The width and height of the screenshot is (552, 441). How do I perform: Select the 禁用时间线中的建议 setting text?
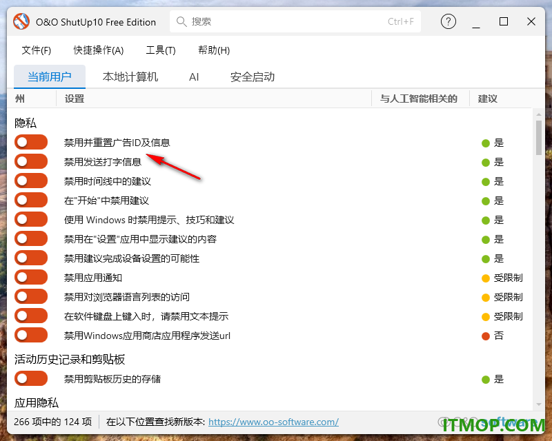tap(108, 181)
